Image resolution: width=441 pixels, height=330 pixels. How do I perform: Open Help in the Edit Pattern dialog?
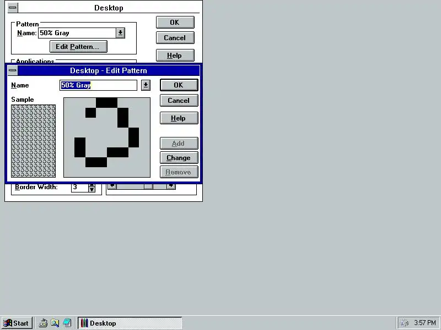point(179,118)
